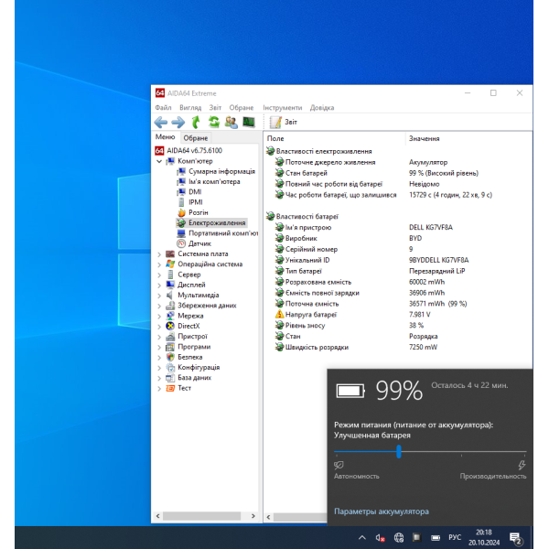Select the DMI tree item

[195, 192]
